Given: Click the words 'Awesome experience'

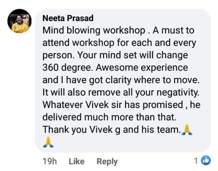Looking at the screenshot, I should 142,67.
